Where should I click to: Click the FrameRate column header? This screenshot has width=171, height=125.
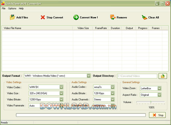pos(101,28)
